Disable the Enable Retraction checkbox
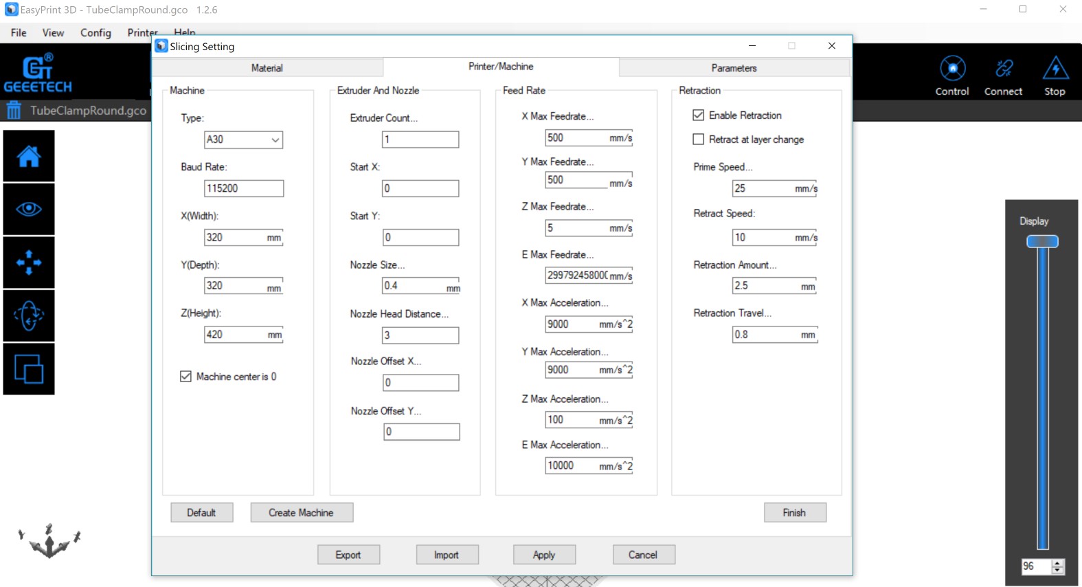The width and height of the screenshot is (1082, 587). tap(699, 115)
